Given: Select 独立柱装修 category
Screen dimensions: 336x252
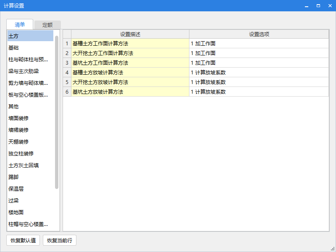Looking at the screenshot, I should [30, 153].
